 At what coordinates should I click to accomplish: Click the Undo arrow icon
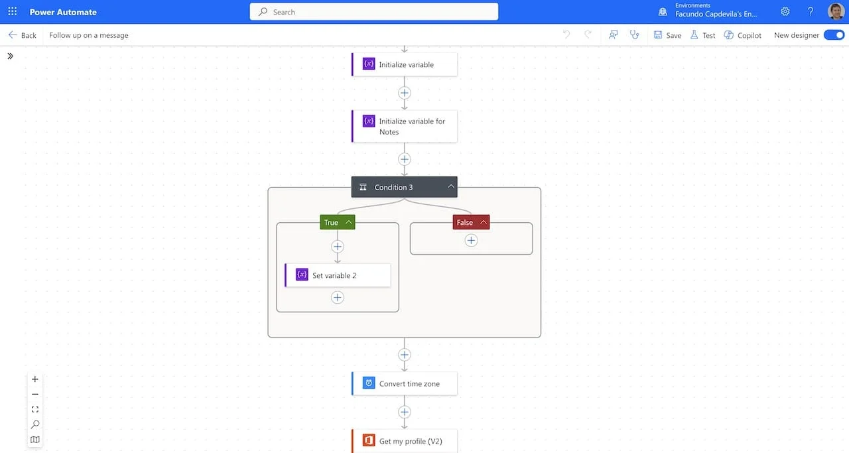tap(566, 35)
